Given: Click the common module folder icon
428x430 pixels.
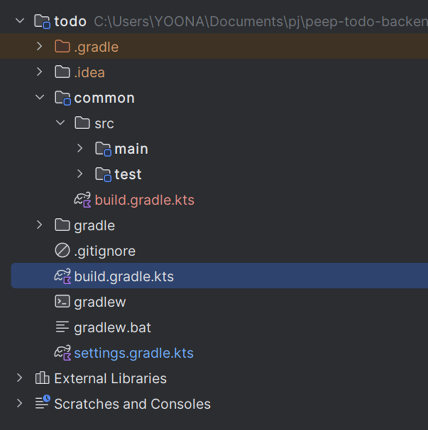Looking at the screenshot, I should point(62,98).
